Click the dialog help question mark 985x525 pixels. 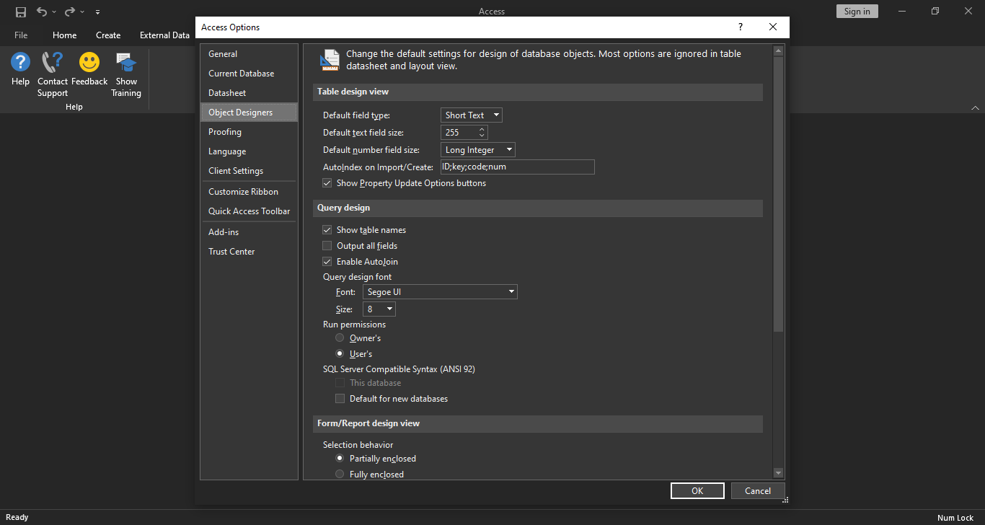pyautogui.click(x=740, y=27)
